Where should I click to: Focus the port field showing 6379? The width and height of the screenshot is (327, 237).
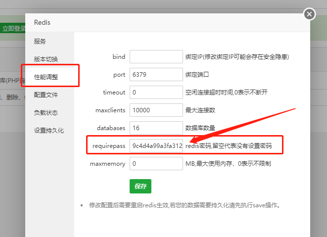pyautogui.click(x=156, y=75)
